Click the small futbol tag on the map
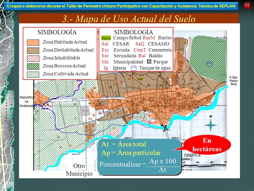 (x=140, y=79)
